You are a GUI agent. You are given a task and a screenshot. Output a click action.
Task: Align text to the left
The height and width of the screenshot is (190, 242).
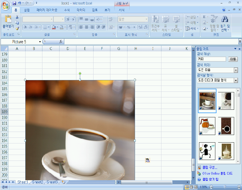pyautogui.click(x=81, y=27)
